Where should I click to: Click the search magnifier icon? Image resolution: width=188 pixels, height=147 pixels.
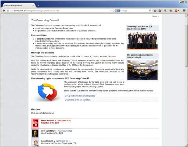(x=150, y=11)
